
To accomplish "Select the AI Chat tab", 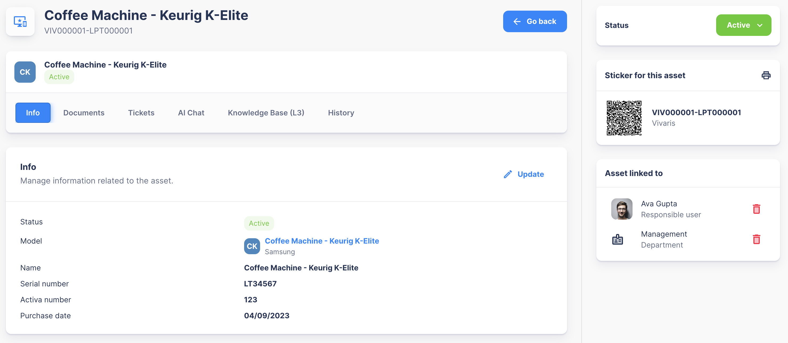I will coord(191,113).
